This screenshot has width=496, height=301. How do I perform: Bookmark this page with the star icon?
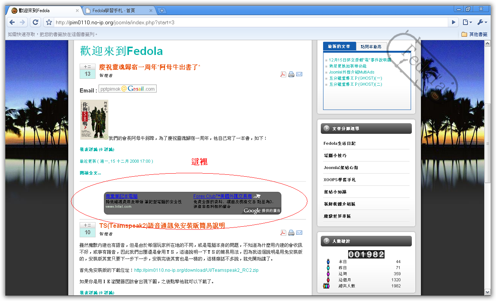click(x=49, y=22)
